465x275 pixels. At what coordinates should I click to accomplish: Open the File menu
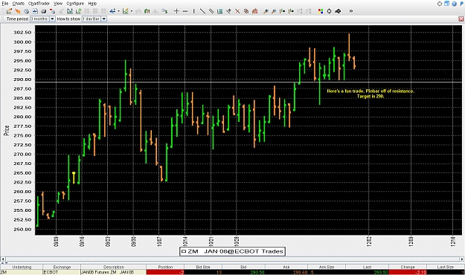4,4
